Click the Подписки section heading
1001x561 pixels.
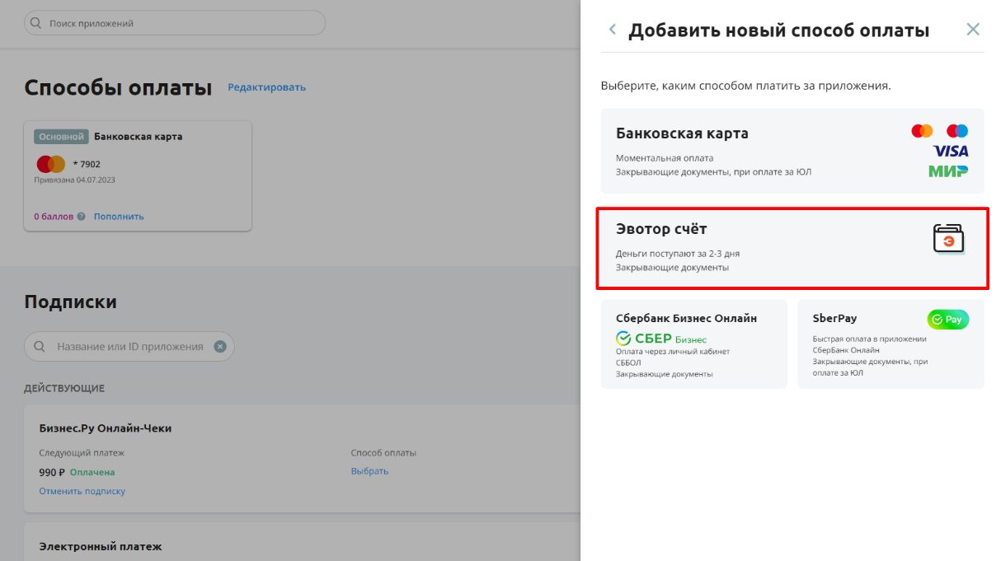[71, 302]
